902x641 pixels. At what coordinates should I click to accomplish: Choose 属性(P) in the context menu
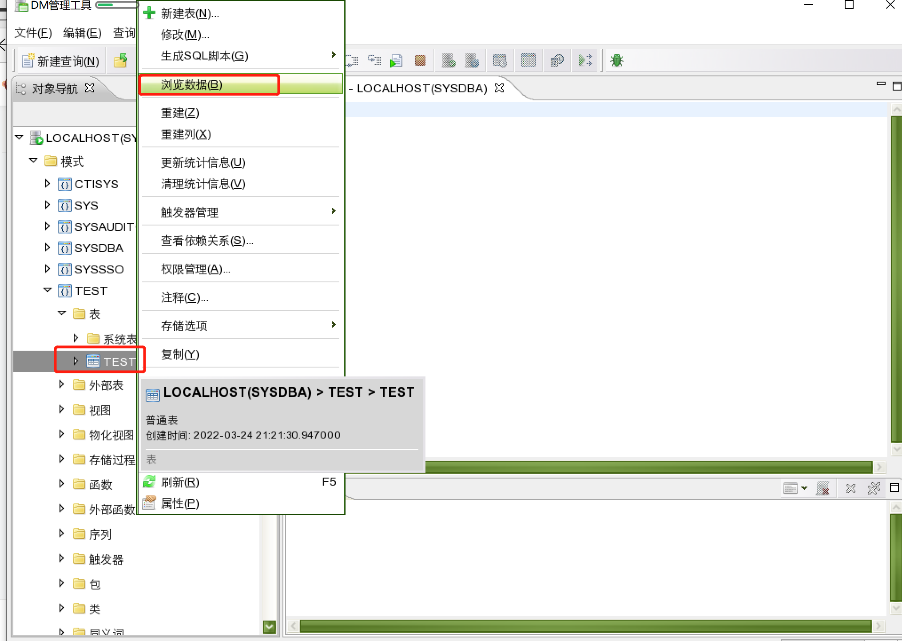click(x=180, y=503)
